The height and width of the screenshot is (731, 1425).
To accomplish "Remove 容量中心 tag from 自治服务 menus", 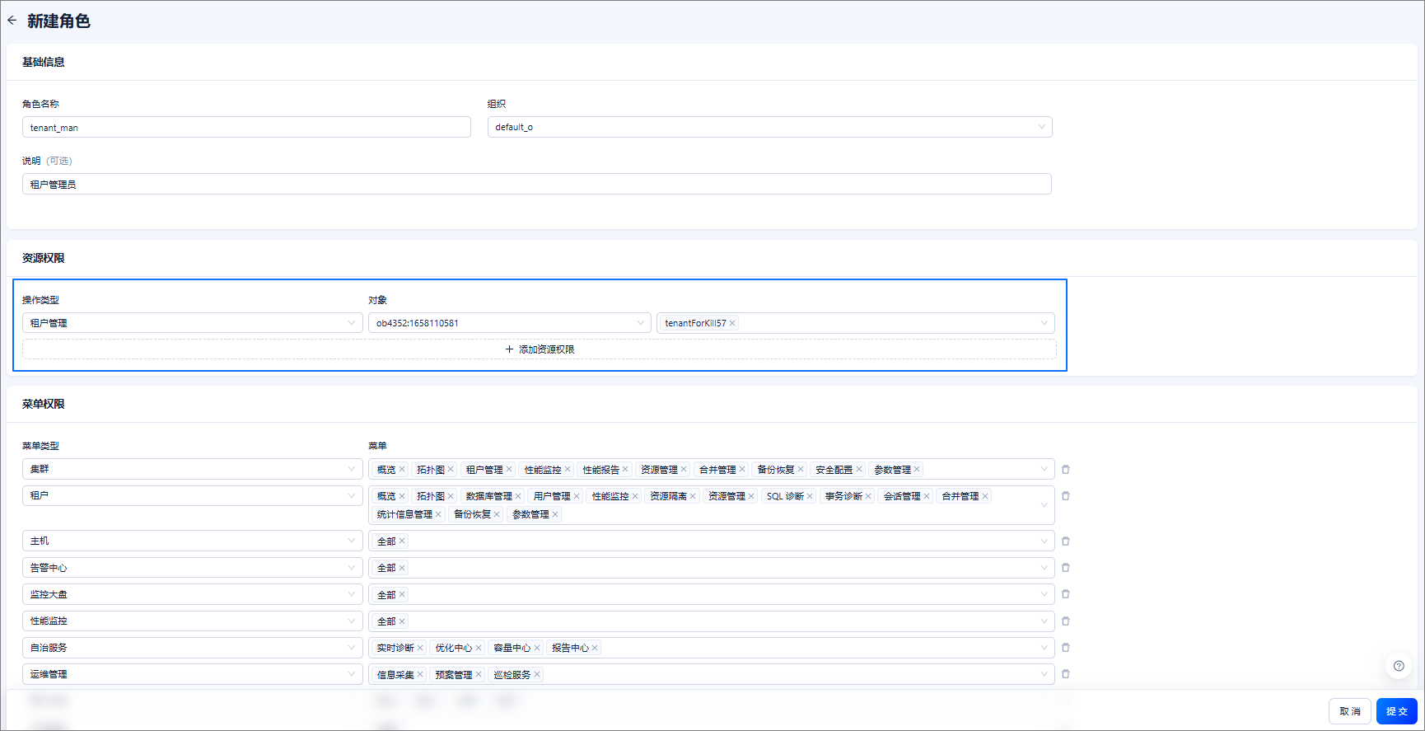I will 537,648.
